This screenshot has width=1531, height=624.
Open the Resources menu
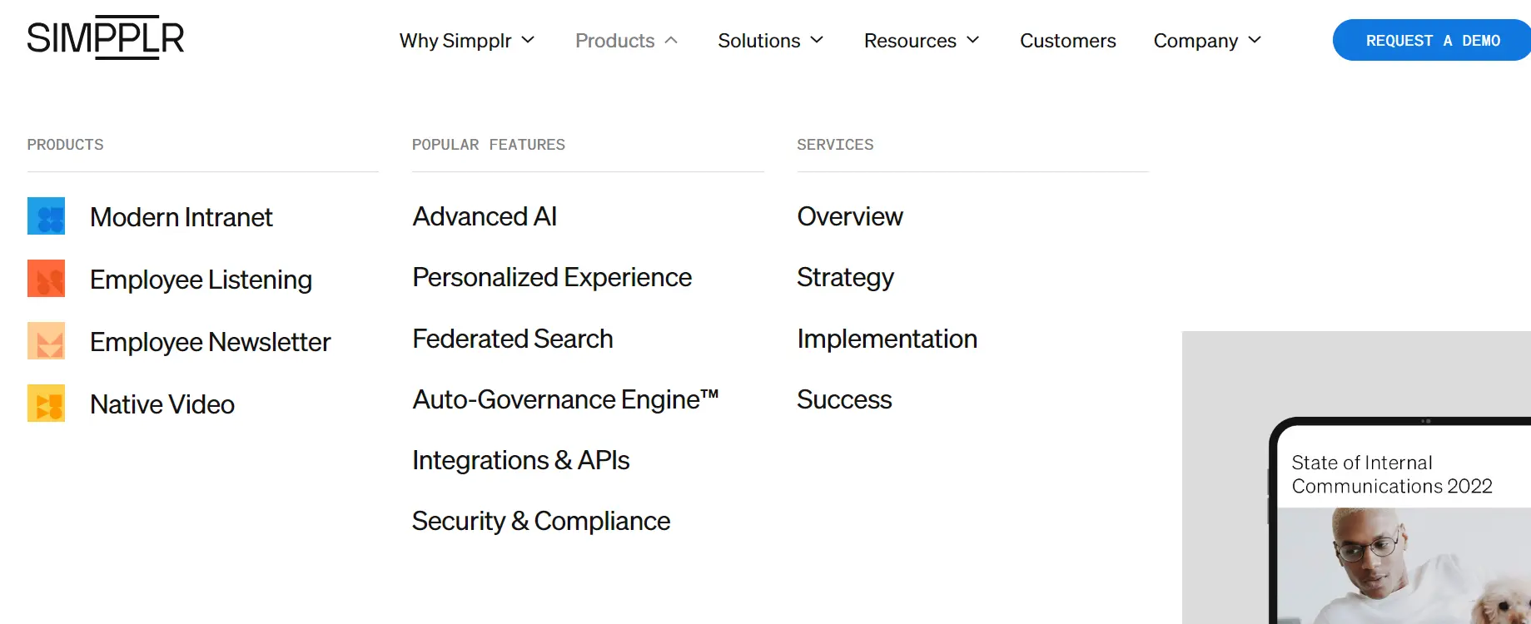point(910,41)
